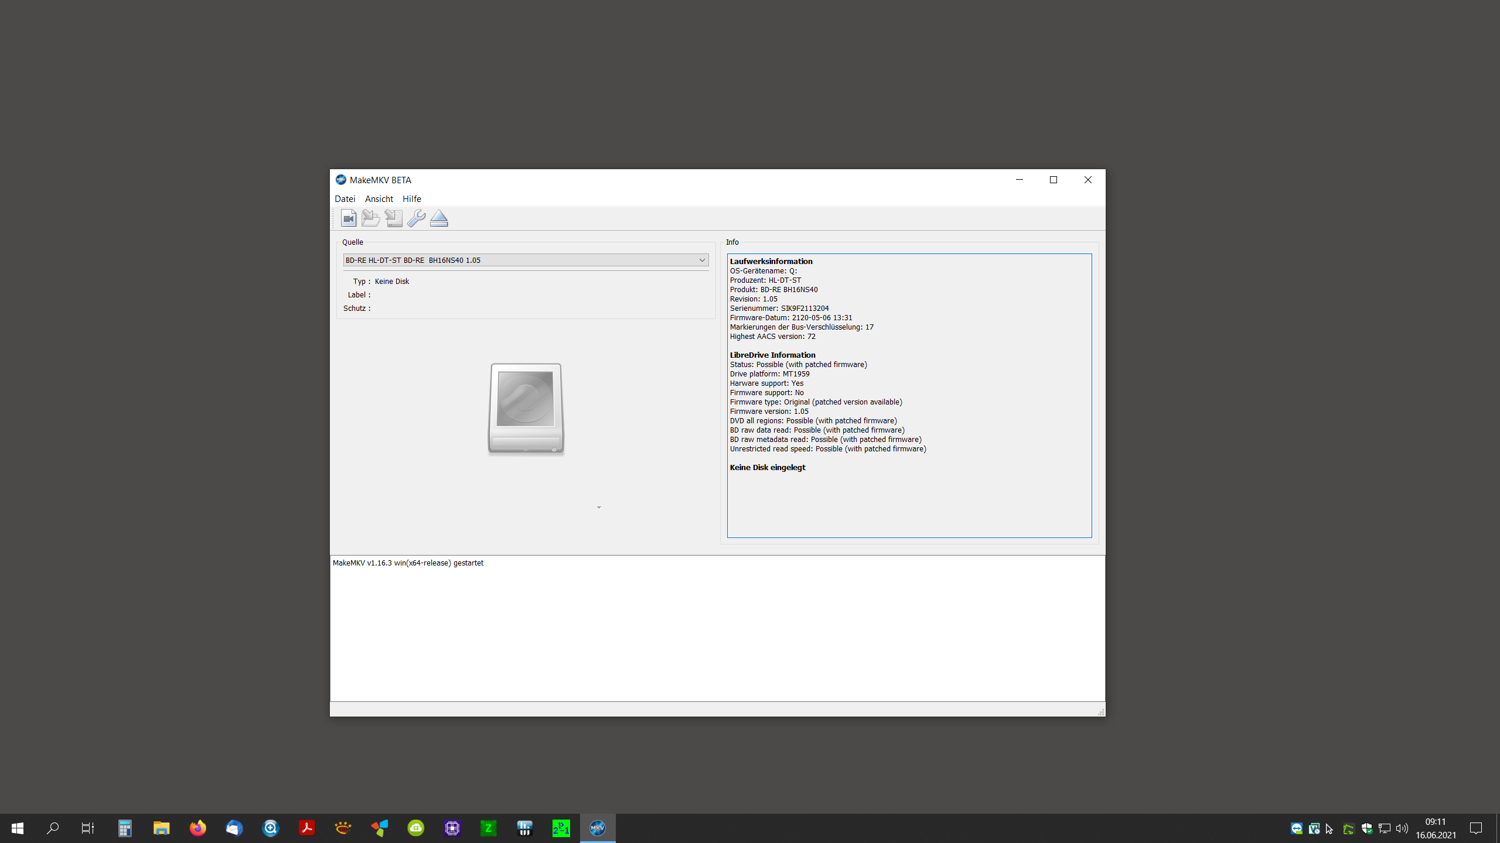The width and height of the screenshot is (1500, 843).
Task: Open the Datei menu
Action: pyautogui.click(x=345, y=199)
